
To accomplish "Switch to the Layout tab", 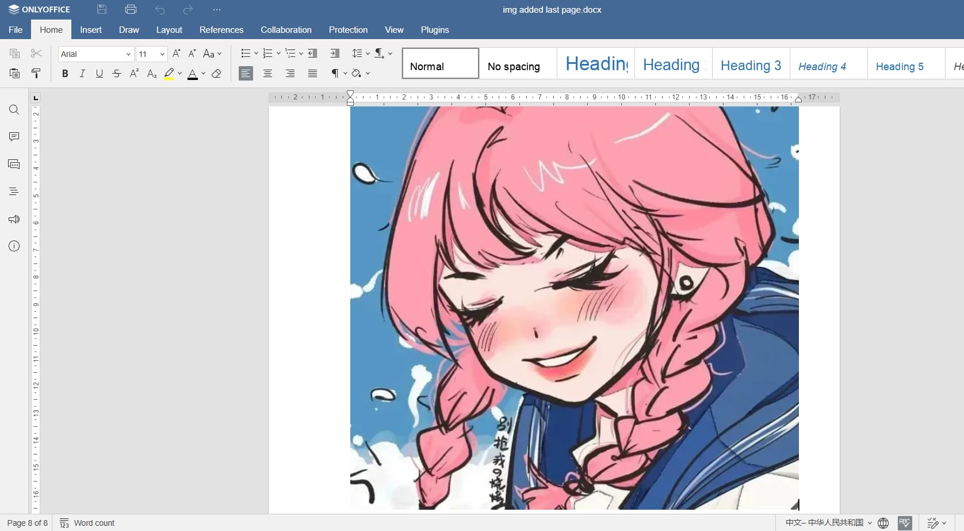I will pos(169,29).
